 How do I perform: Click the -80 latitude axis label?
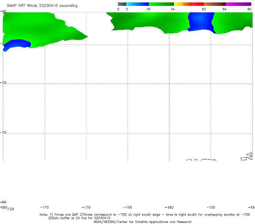3,202
